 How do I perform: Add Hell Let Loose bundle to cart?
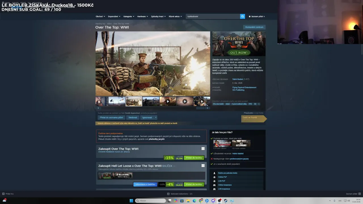pyautogui.click(x=194, y=184)
